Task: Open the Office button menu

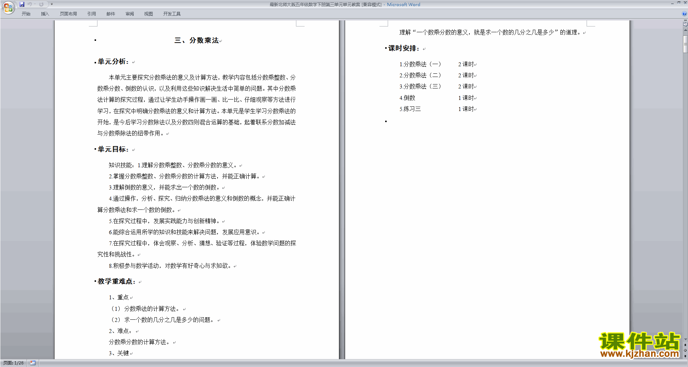Action: pyautogui.click(x=8, y=7)
